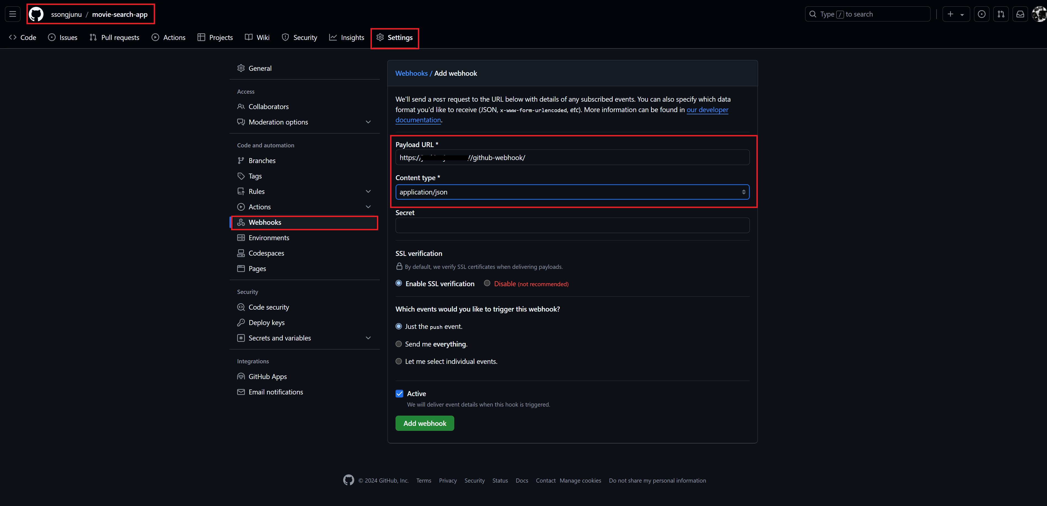
Task: Click into the Secret input field
Action: (x=572, y=225)
